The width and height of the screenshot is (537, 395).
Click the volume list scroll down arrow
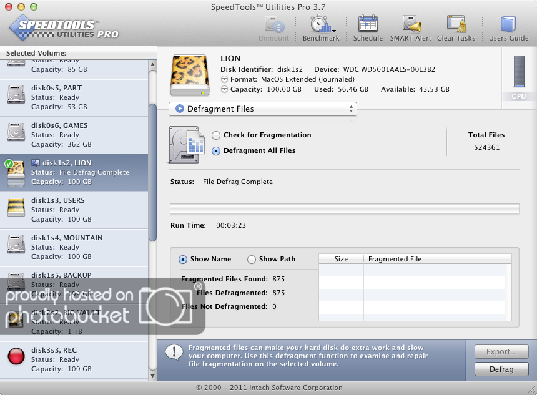tap(152, 376)
